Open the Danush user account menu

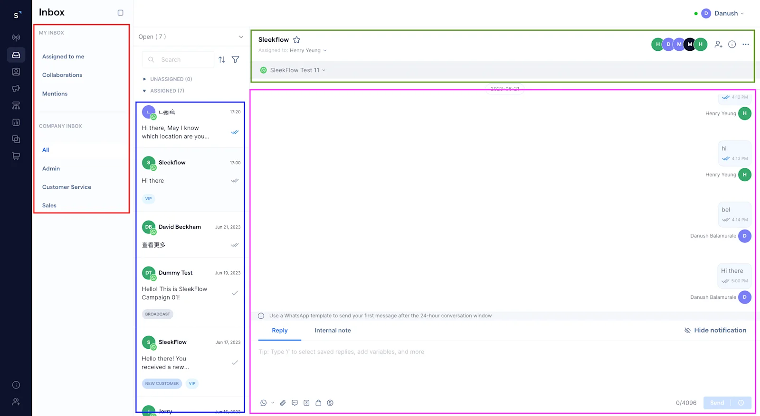(722, 13)
